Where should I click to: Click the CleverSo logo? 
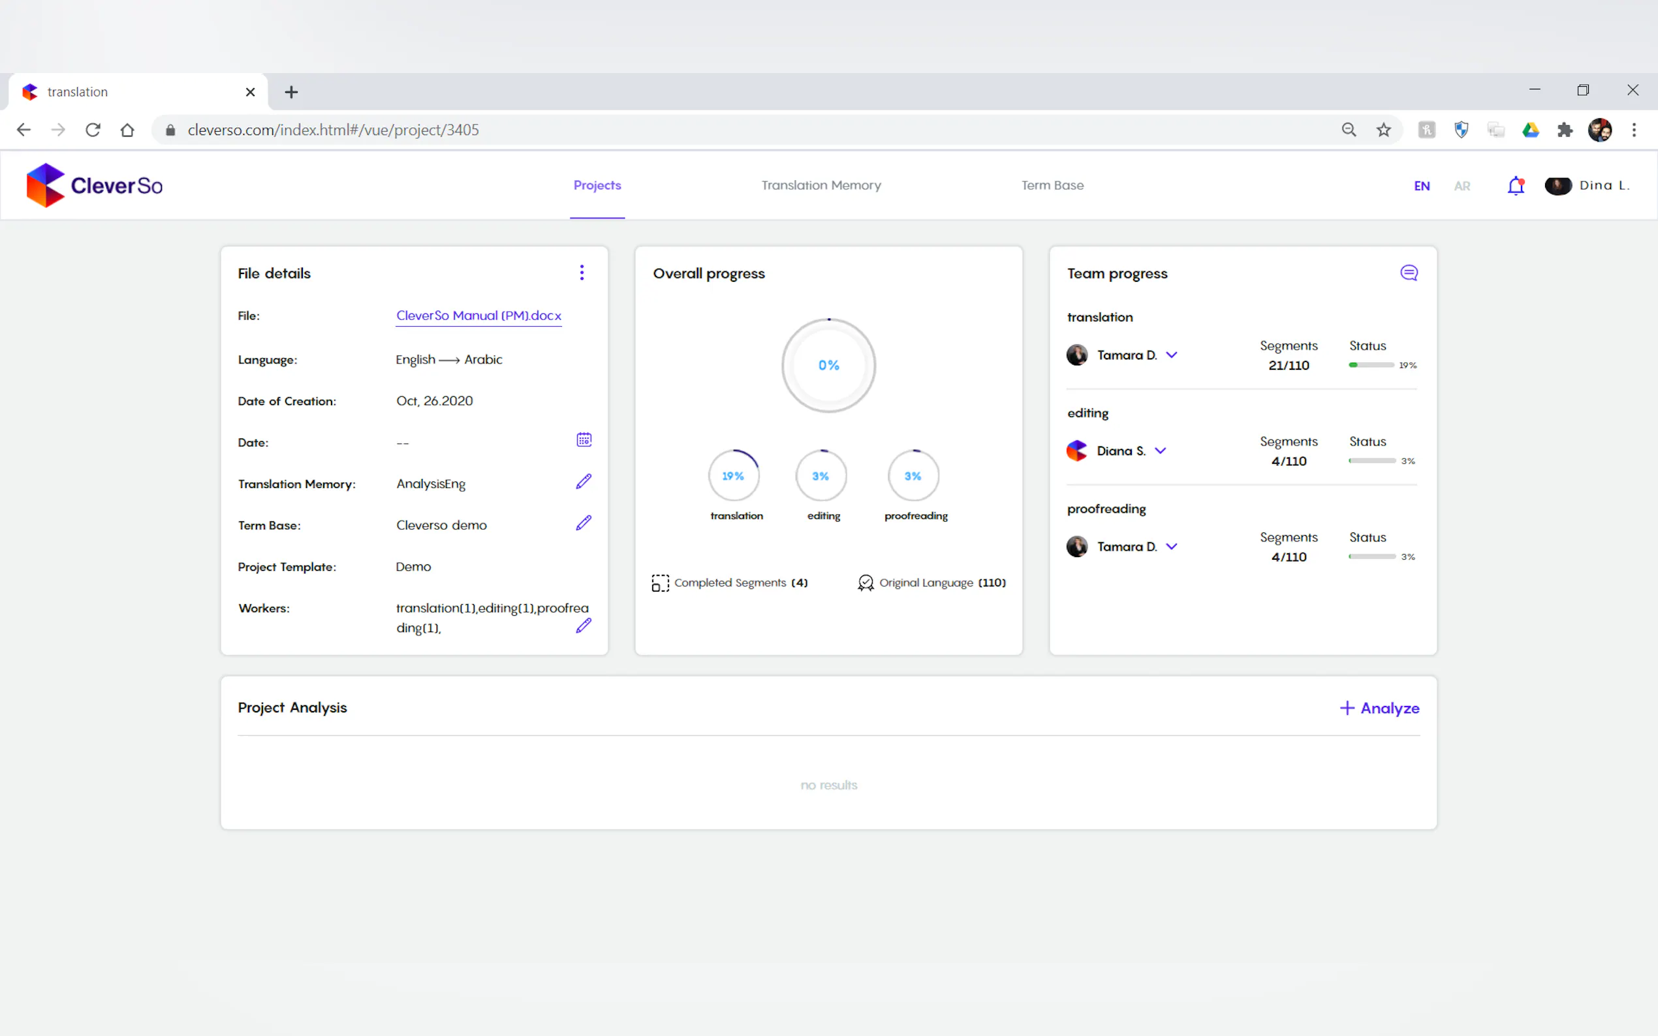point(94,186)
